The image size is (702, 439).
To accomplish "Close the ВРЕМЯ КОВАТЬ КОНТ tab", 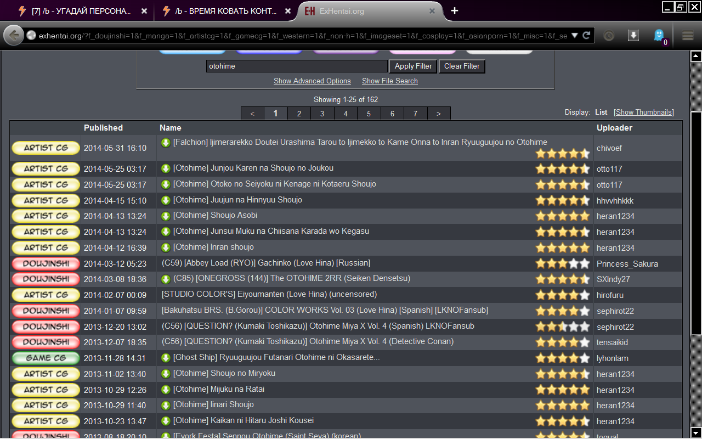I will 288,11.
